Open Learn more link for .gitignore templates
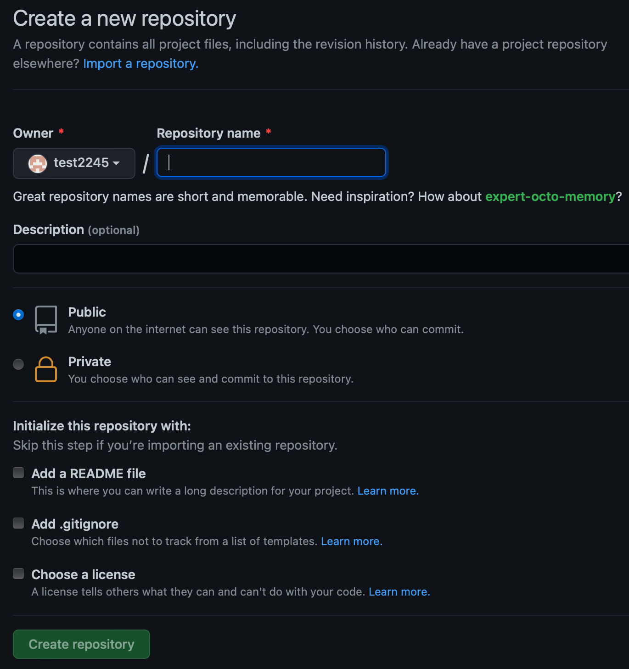Image resolution: width=629 pixels, height=669 pixels. click(352, 541)
